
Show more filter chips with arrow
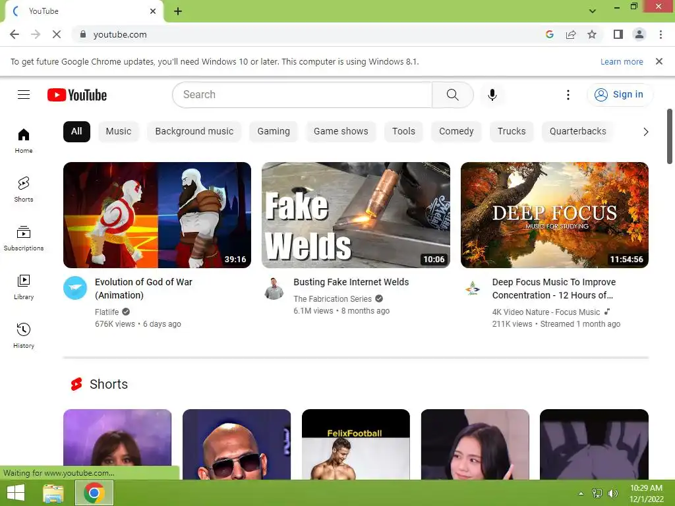(x=645, y=132)
